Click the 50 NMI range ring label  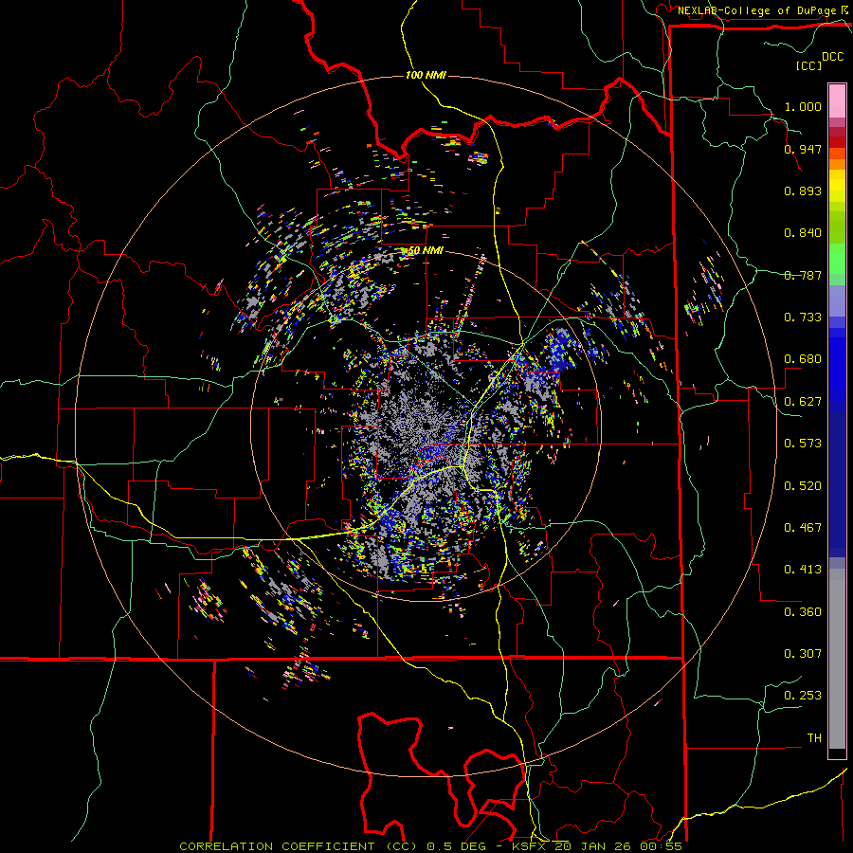point(425,250)
